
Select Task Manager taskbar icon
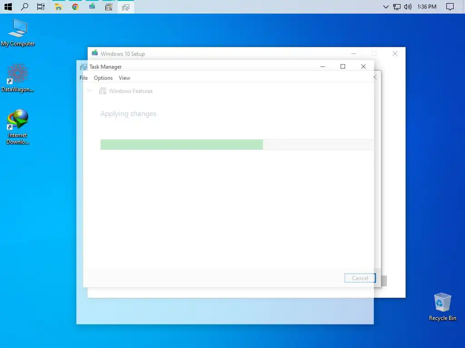tap(126, 7)
